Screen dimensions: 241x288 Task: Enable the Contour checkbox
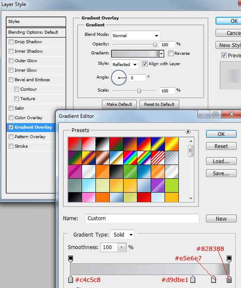[16, 89]
